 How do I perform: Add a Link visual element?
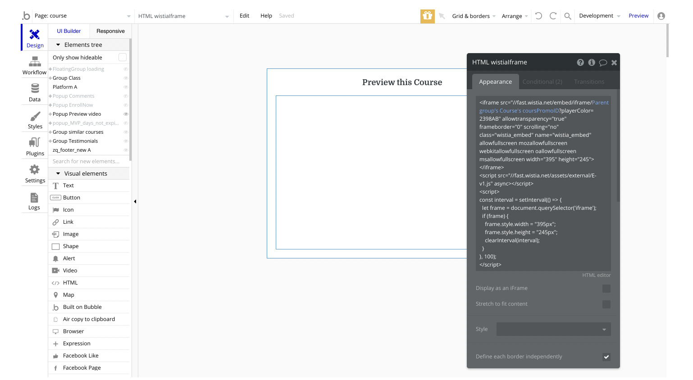(90, 222)
